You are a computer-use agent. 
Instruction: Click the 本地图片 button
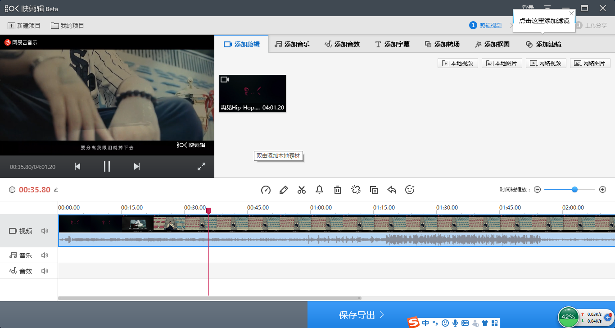point(502,63)
